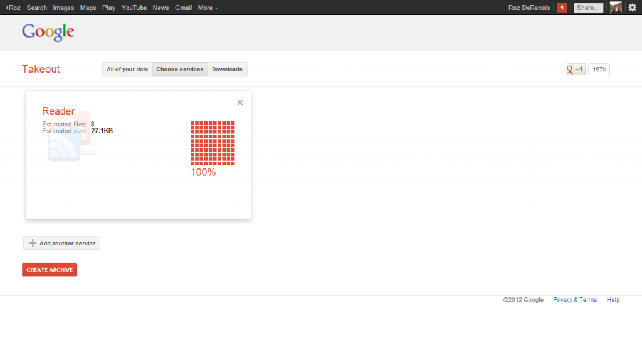Click the 27.1KB estimated size value
Image resolution: width=642 pixels, height=340 pixels.
(102, 131)
